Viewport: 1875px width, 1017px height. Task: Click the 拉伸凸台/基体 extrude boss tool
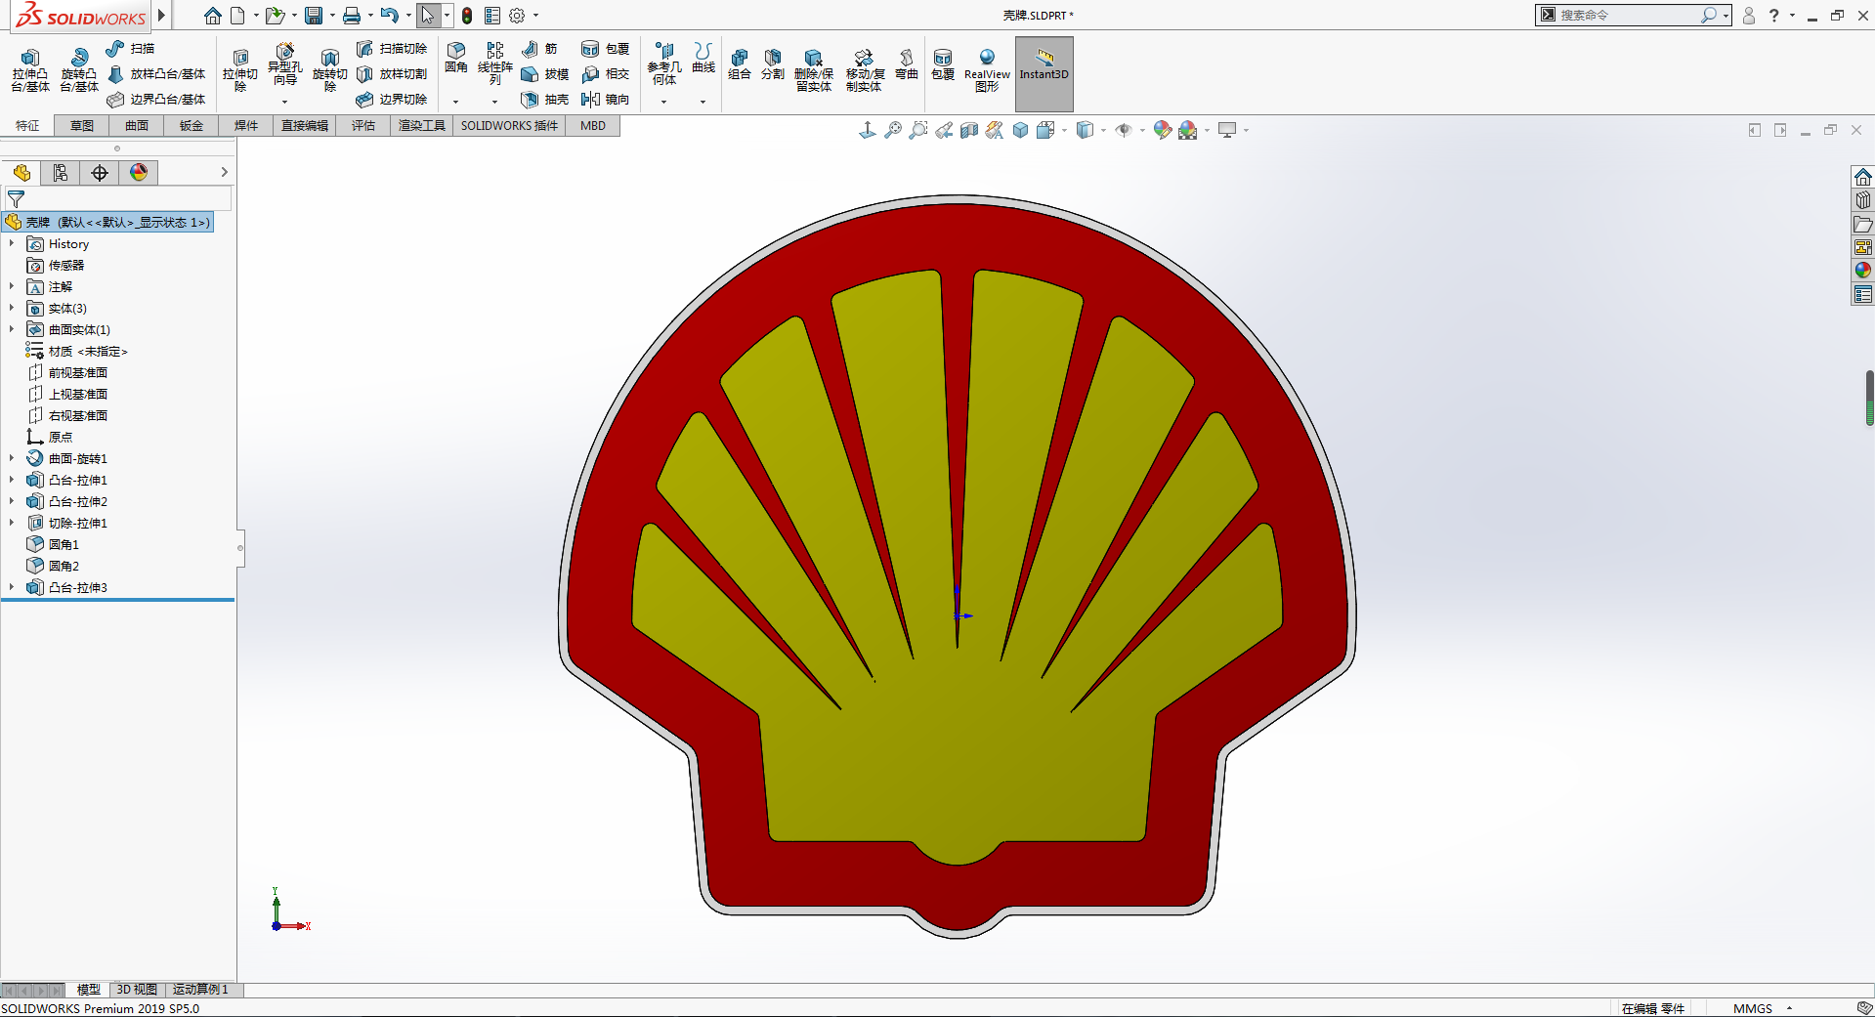[30, 69]
